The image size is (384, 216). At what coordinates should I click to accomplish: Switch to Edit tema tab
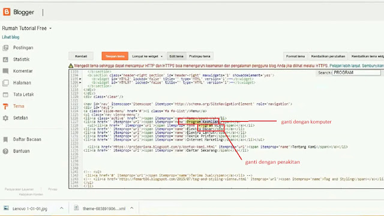[176, 56]
